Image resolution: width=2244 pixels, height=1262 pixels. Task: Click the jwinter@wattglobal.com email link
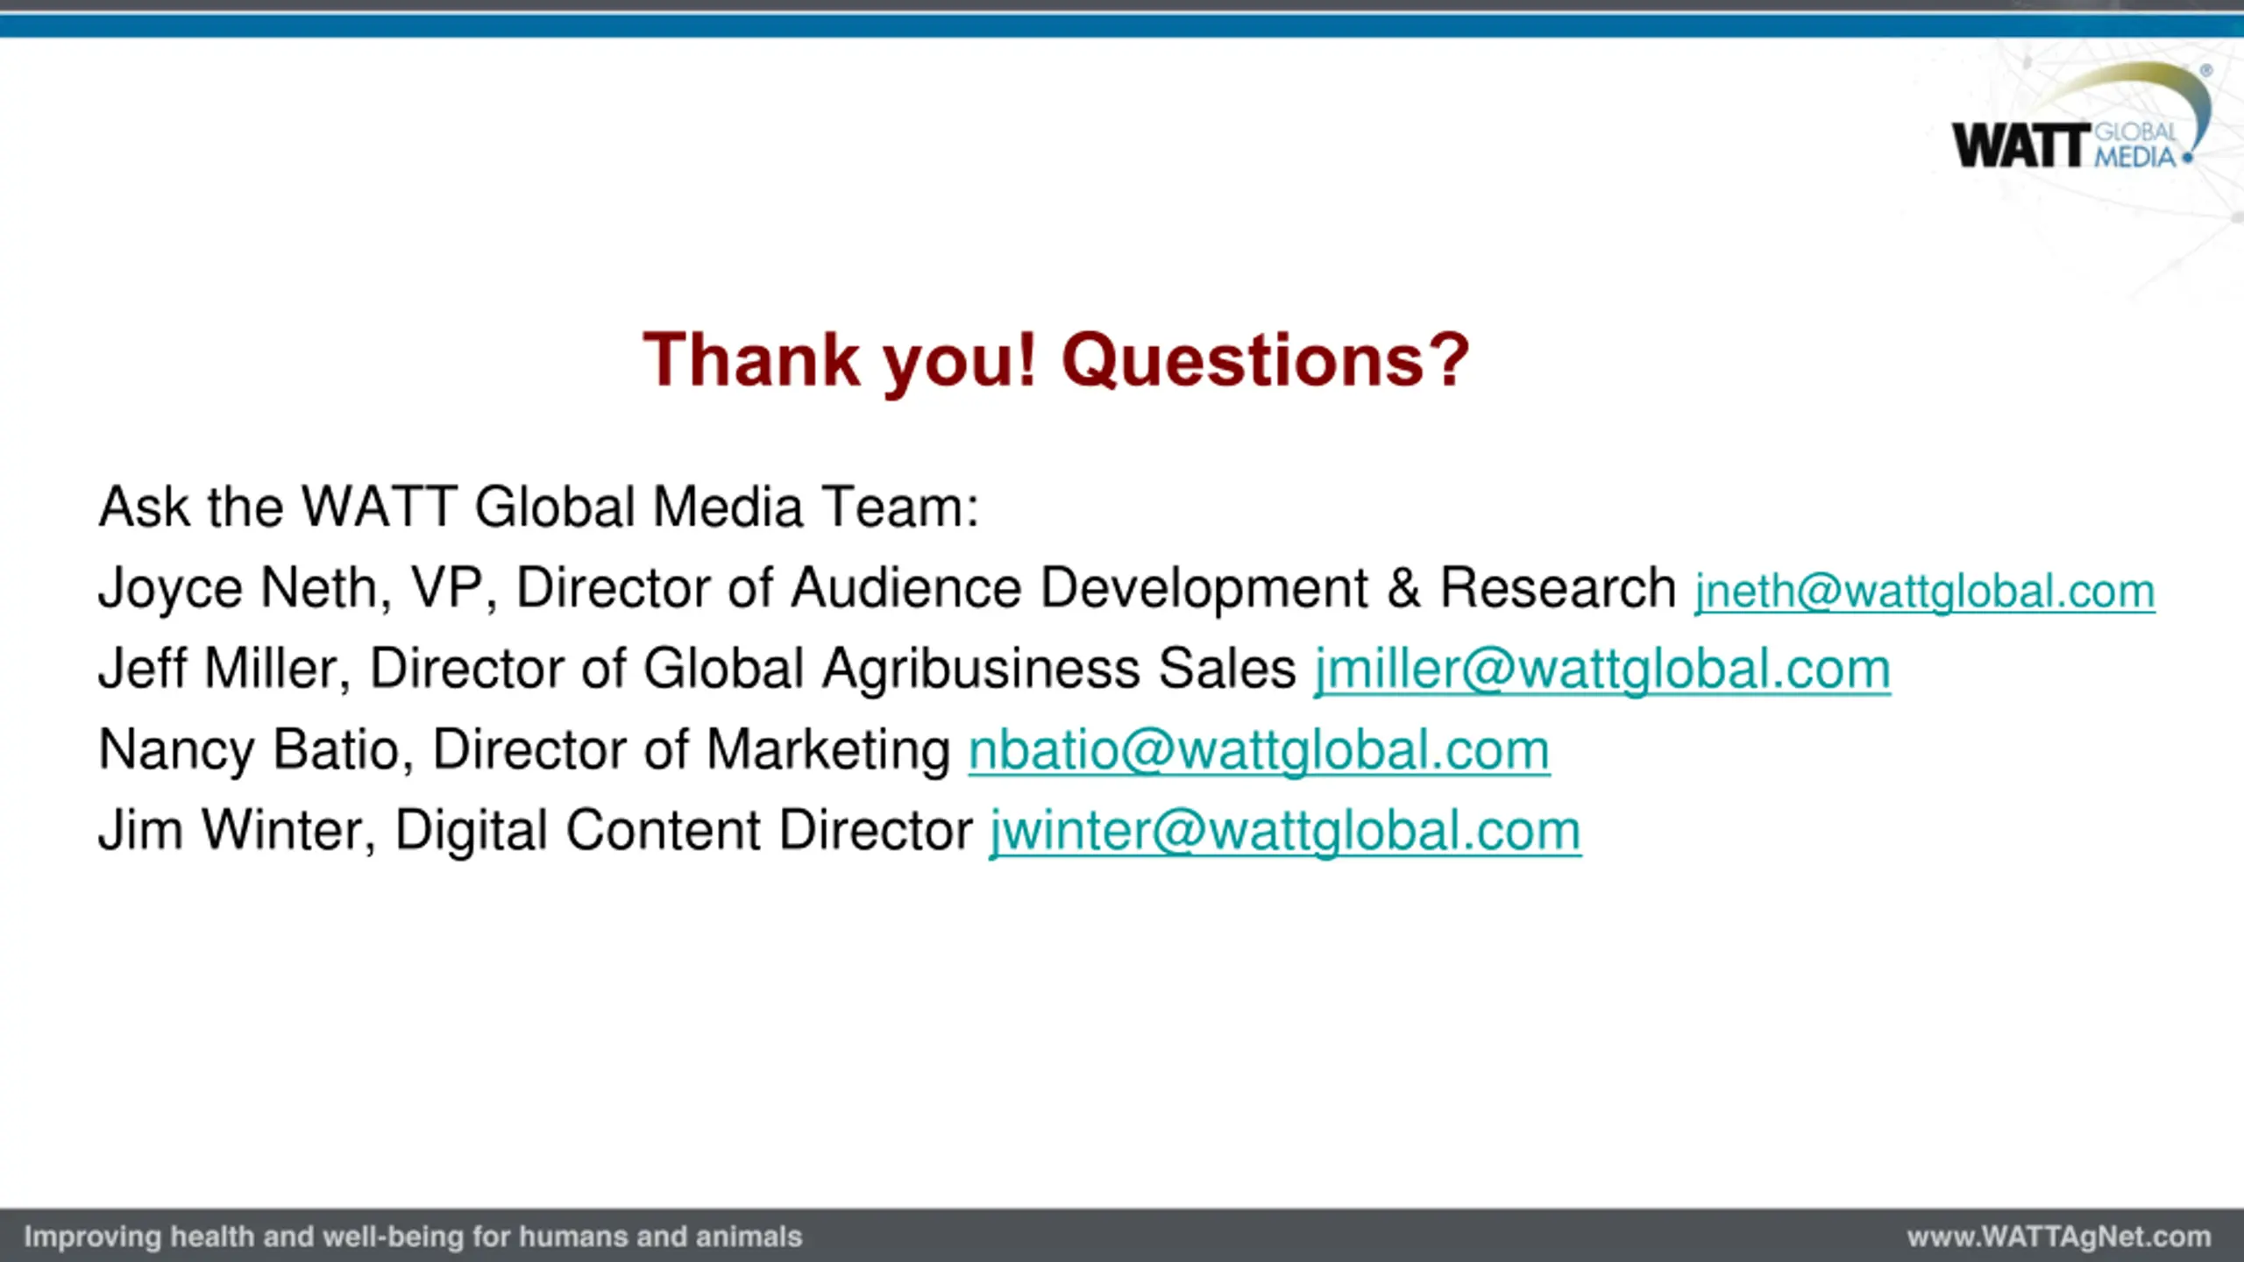tap(1285, 831)
